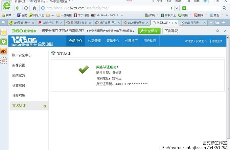This screenshot has width=230, height=150.
Task: Open 用户动态 navigation tab
Action: [150, 41]
